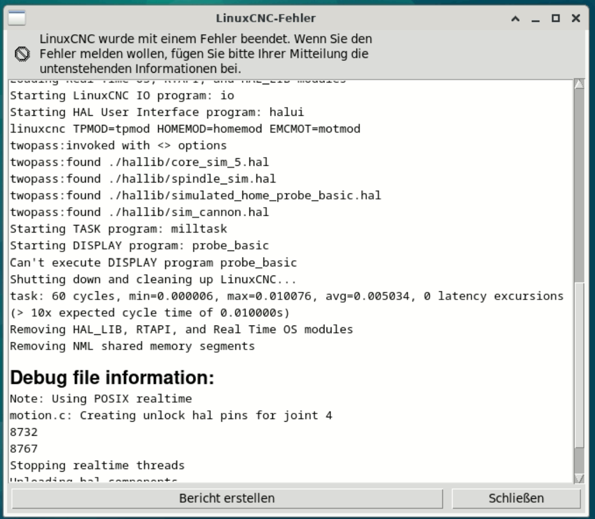
Task: Click 'Removing NML shared memory segments' line
Action: [133, 346]
